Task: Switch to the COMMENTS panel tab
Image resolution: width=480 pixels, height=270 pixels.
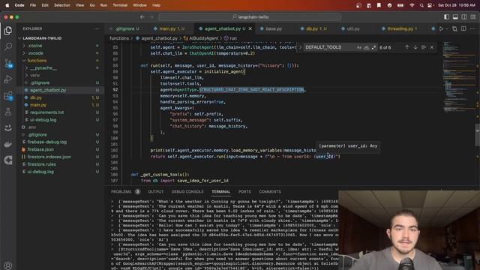Action: (270, 192)
